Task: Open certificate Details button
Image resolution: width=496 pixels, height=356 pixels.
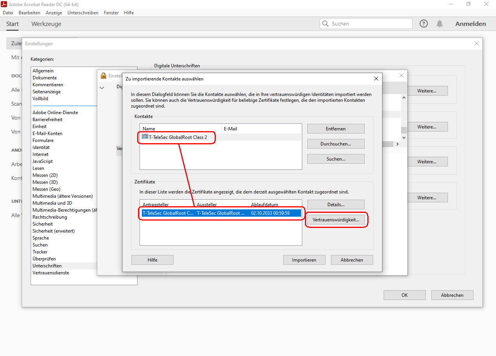Action: [336, 205]
